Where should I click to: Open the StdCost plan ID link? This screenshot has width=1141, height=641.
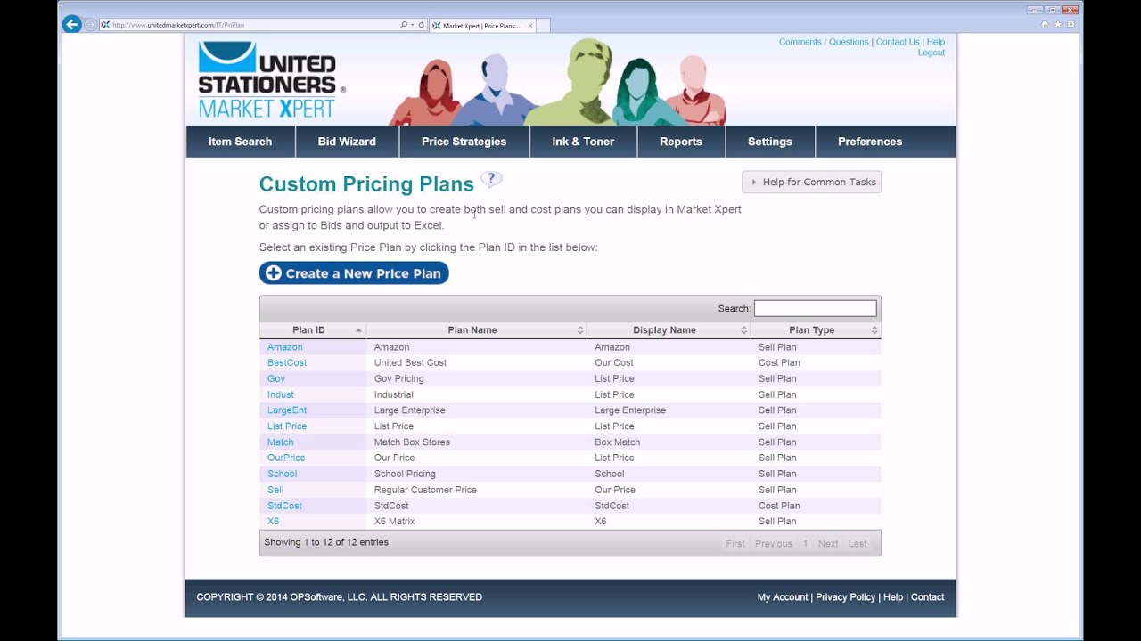284,506
